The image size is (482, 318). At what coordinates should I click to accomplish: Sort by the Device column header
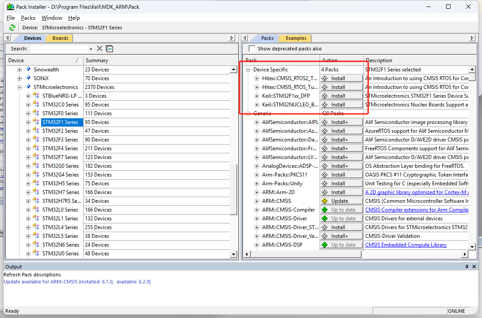pyautogui.click(x=45, y=60)
